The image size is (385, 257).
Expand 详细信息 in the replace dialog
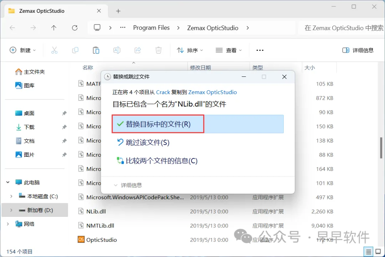(128, 185)
